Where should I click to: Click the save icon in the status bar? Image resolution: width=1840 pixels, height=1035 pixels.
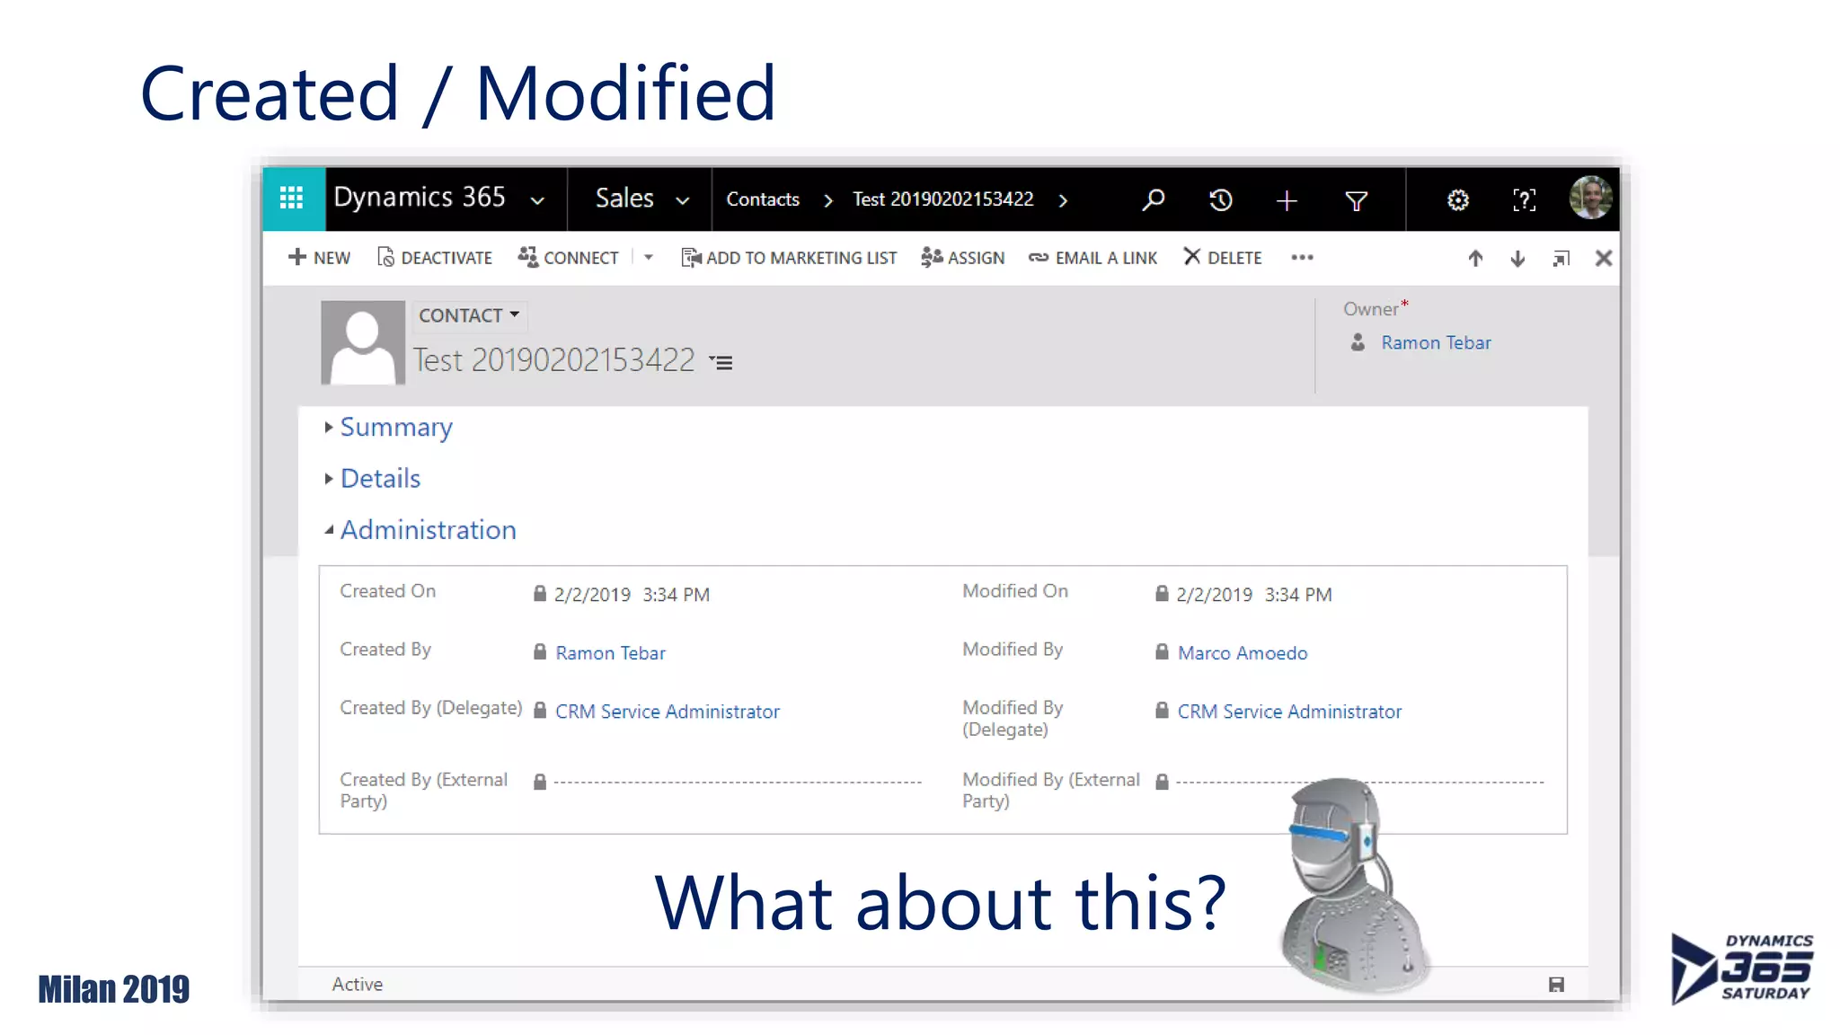pos(1556,985)
